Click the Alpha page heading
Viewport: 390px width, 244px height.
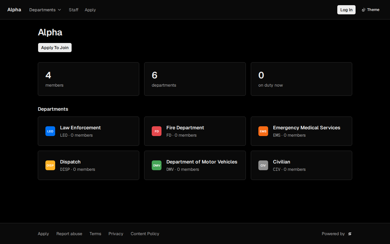click(x=50, y=32)
